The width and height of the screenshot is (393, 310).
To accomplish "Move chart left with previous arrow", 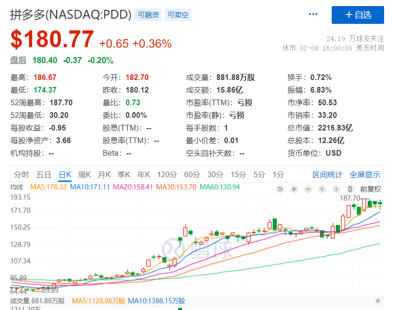I will [x=322, y=189].
